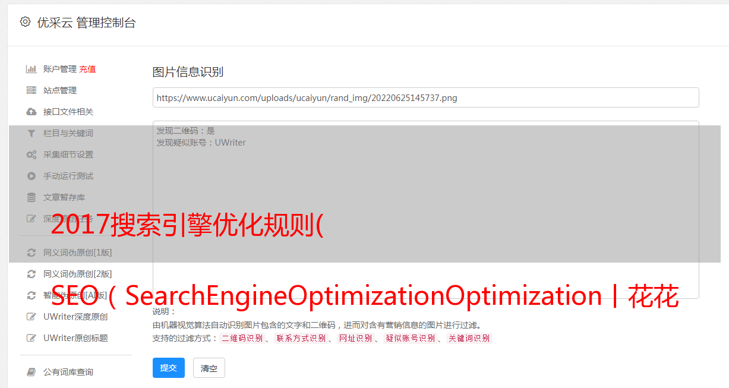
Task: Click the database icon beside 文章暂存库
Action: click(x=31, y=197)
